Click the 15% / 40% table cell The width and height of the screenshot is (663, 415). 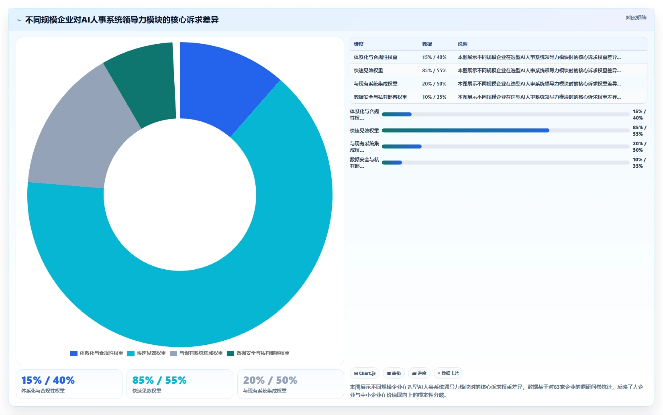click(x=434, y=57)
